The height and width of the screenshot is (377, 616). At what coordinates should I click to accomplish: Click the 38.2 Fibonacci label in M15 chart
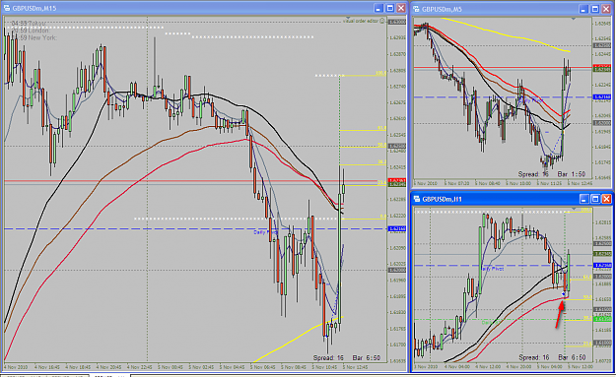[x=381, y=161]
